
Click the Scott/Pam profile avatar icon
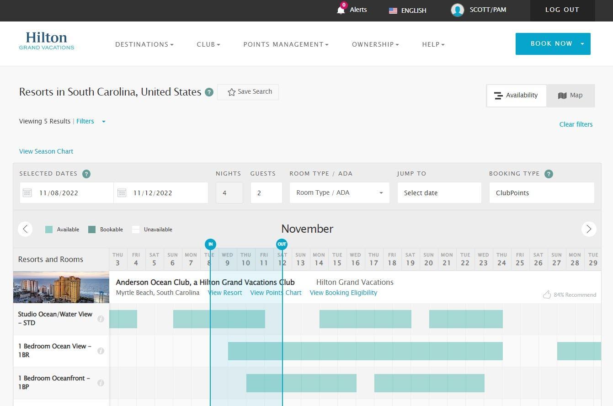(457, 10)
